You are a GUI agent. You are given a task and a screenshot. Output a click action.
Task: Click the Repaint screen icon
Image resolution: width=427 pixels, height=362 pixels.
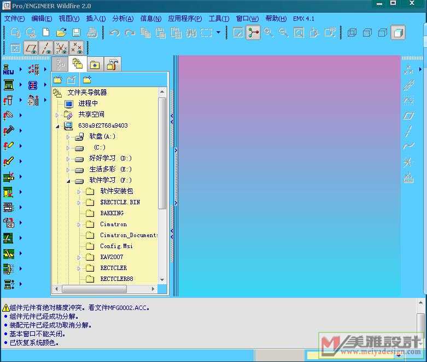[238, 33]
